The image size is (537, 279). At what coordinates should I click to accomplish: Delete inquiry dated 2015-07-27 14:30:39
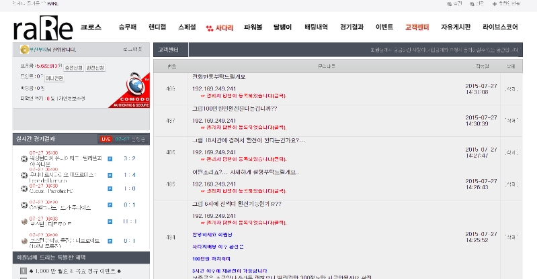point(511,121)
